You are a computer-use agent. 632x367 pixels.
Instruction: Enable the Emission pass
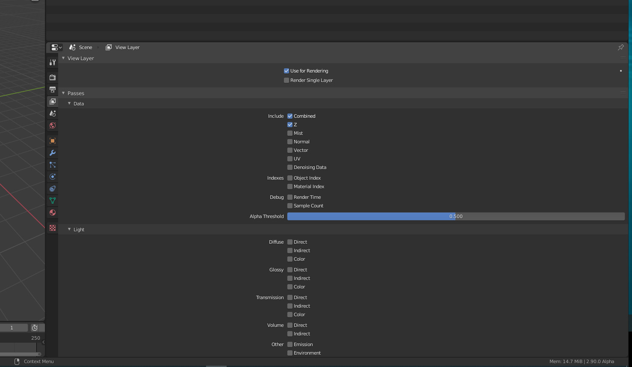[x=290, y=344]
